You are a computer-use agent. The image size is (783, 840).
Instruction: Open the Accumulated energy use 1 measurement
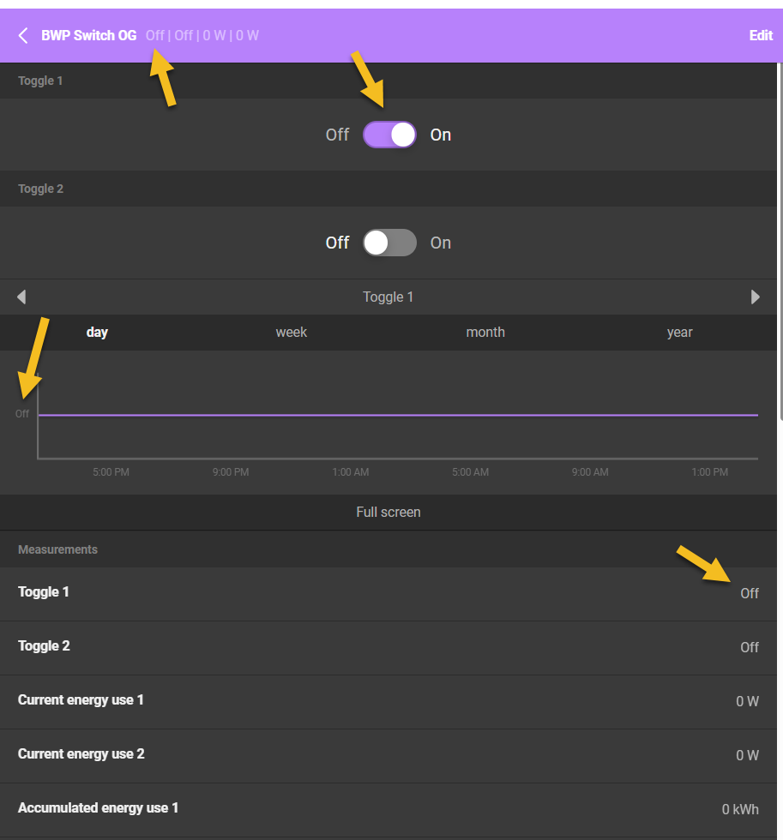coord(388,808)
